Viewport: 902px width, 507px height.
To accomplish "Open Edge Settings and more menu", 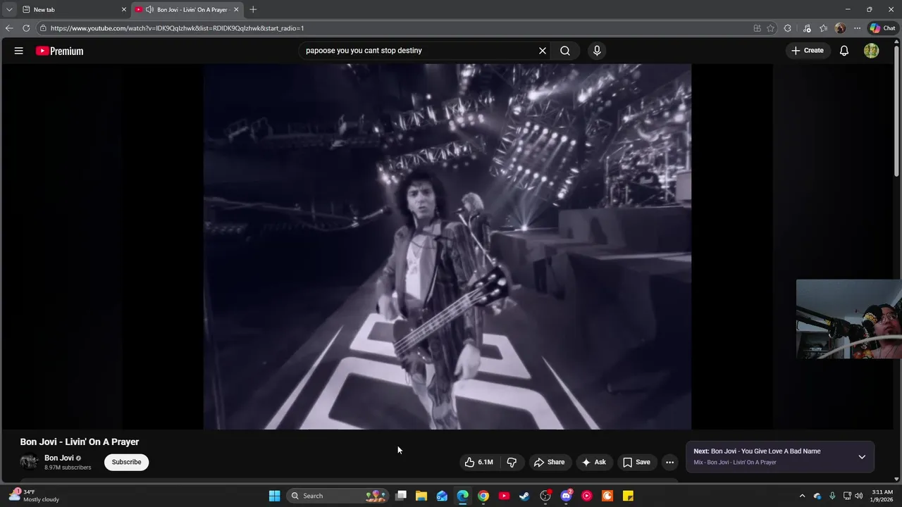I will (857, 28).
